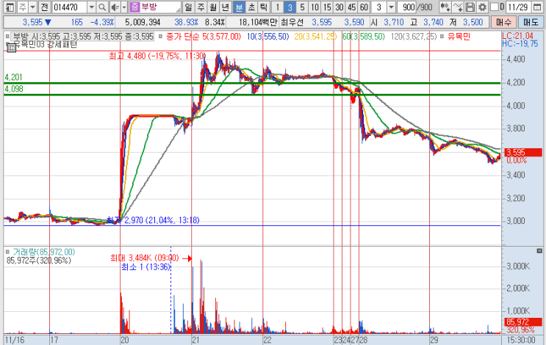Click the 11/29 date field

coord(517,7)
